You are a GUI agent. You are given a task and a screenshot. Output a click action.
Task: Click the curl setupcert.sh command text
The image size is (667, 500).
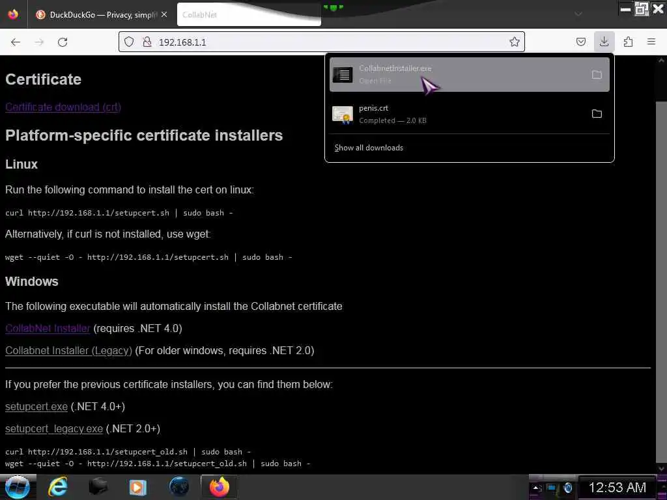point(119,213)
